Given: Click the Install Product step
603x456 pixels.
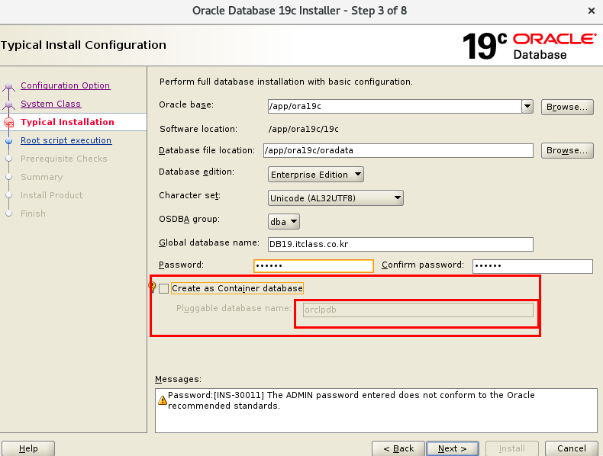Looking at the screenshot, I should (52, 195).
